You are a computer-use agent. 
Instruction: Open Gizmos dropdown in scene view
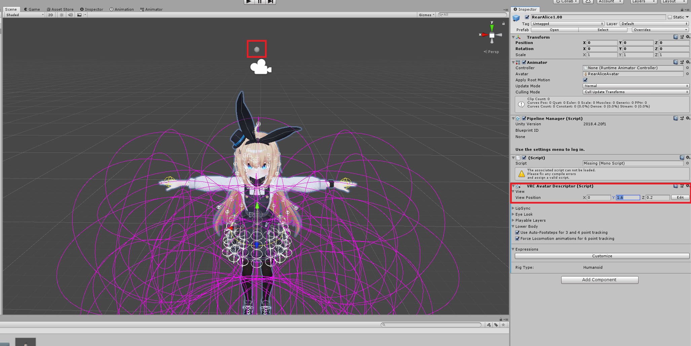click(x=427, y=15)
